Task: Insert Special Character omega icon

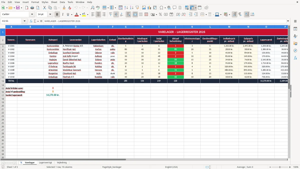Action: click(x=161, y=8)
